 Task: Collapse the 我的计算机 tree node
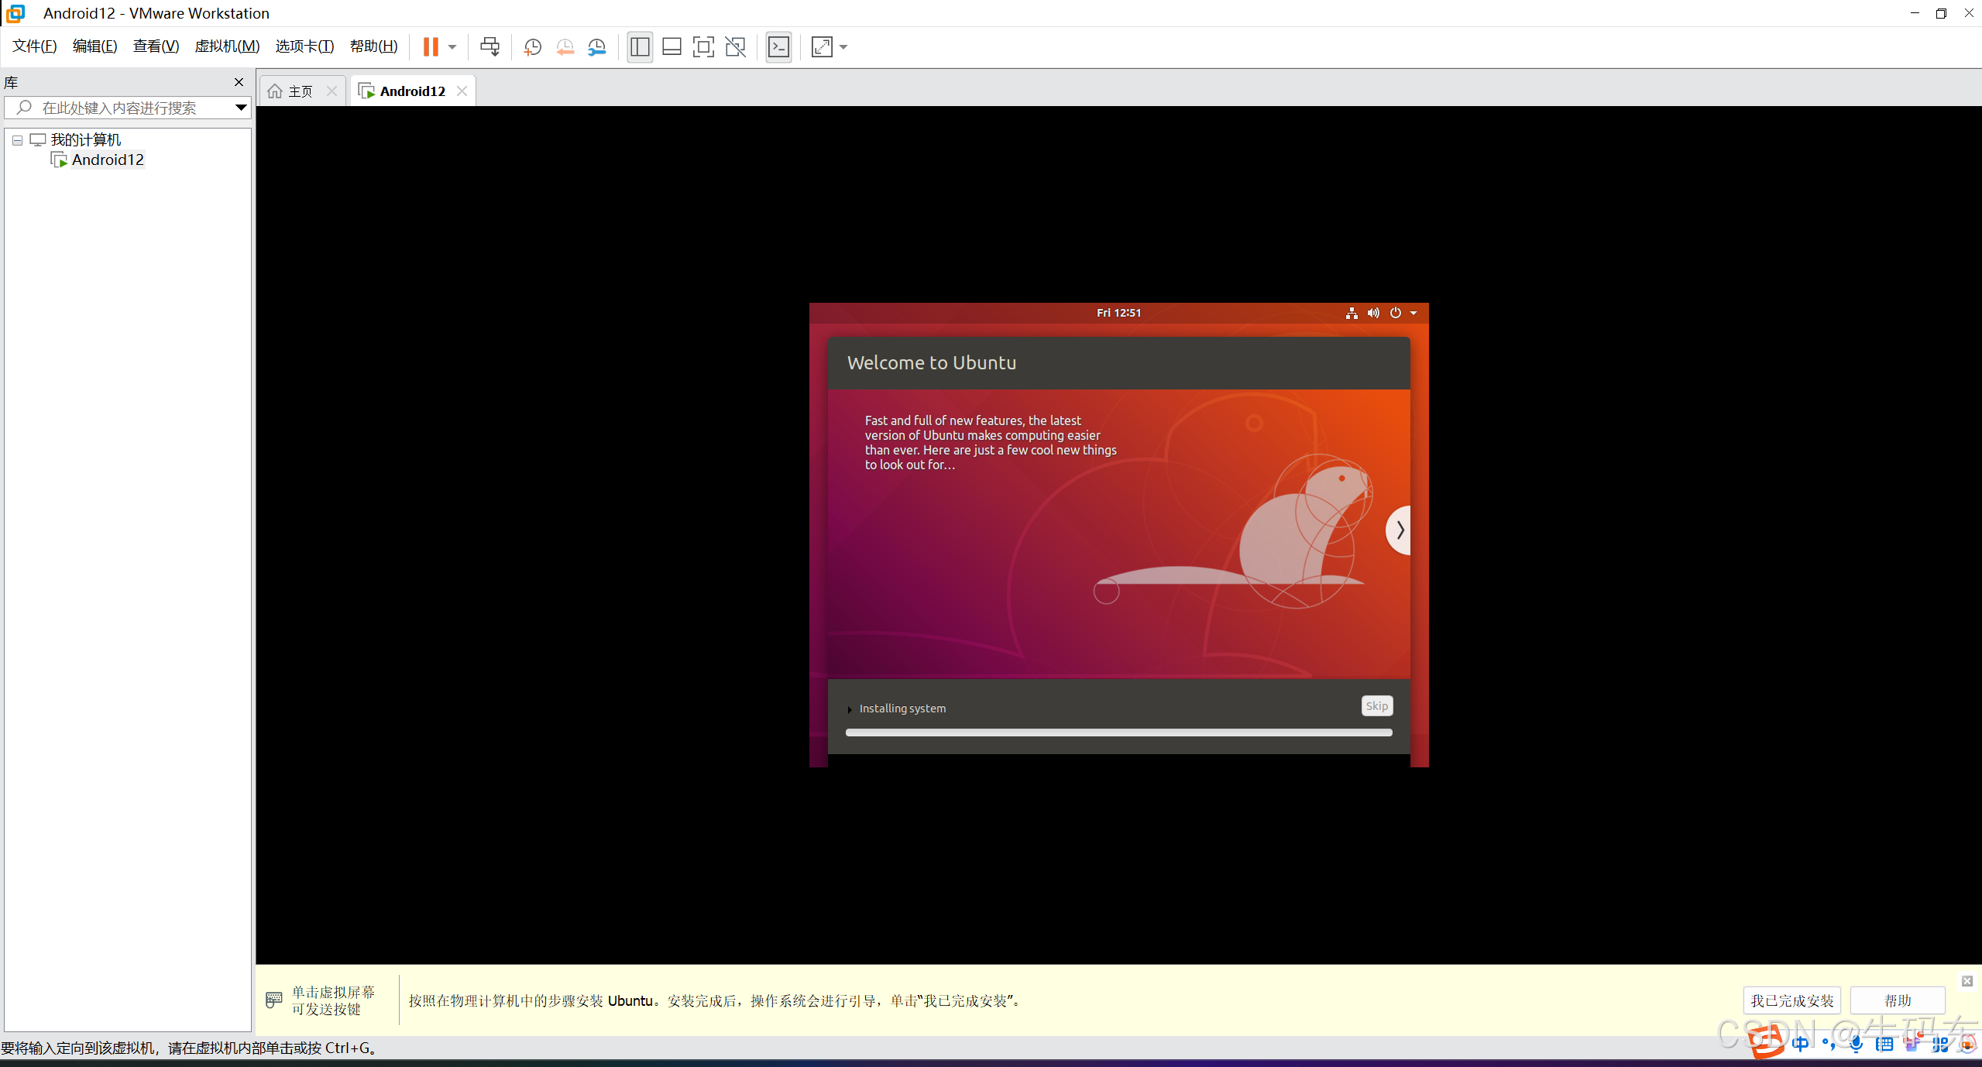point(17,140)
